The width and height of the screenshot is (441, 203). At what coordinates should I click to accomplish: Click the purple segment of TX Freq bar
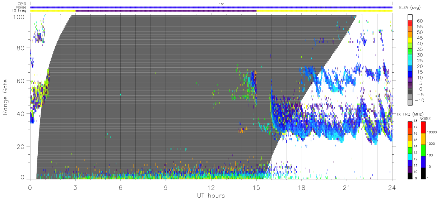(166, 11)
